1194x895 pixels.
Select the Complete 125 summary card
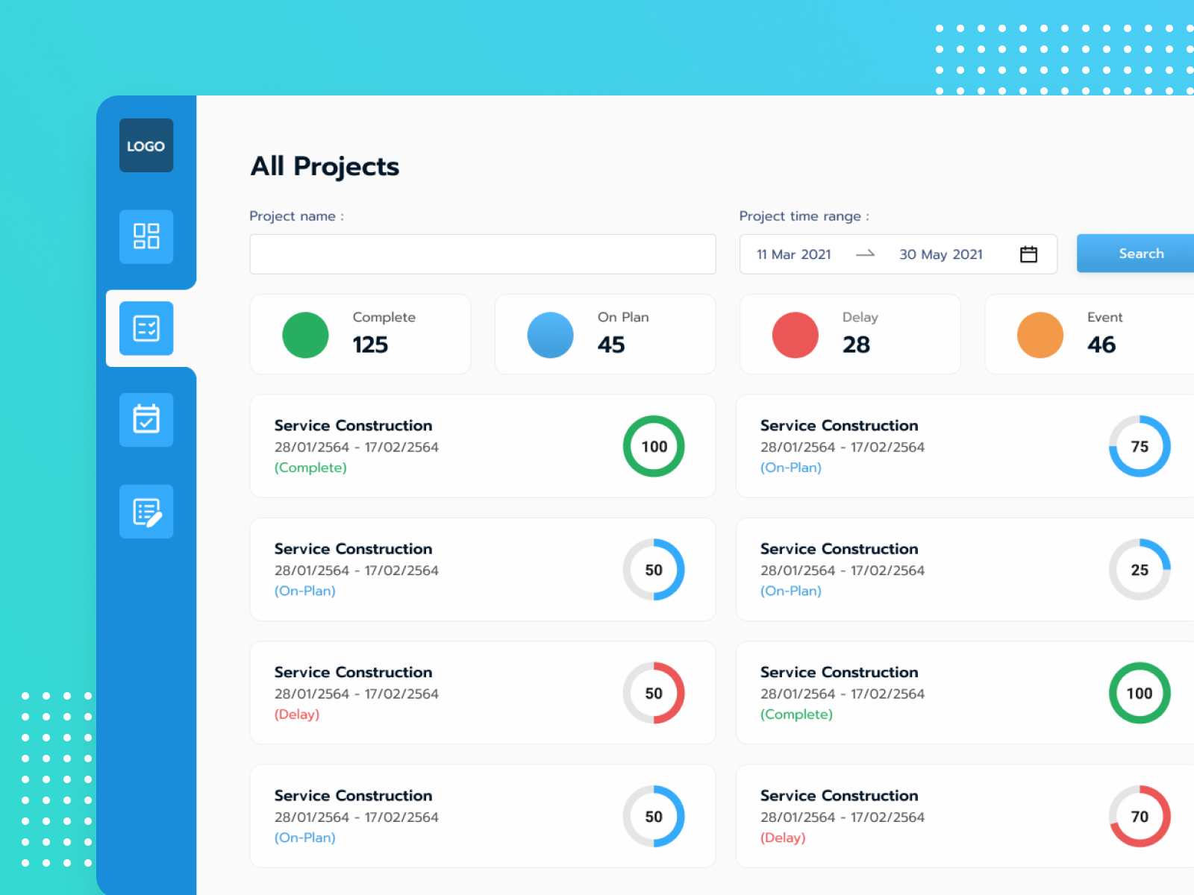pyautogui.click(x=360, y=334)
